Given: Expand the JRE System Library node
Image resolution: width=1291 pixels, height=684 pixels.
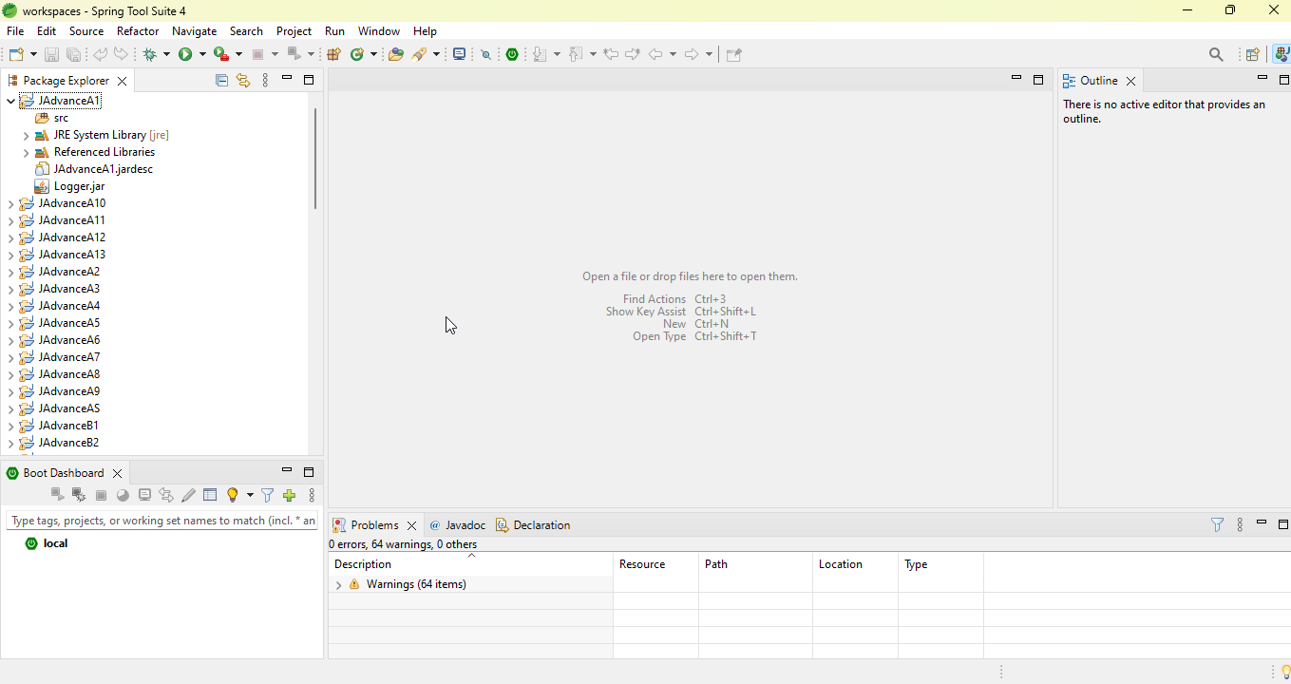Looking at the screenshot, I should tap(27, 136).
